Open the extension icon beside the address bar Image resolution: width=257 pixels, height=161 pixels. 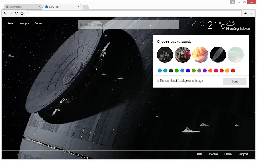point(245,13)
